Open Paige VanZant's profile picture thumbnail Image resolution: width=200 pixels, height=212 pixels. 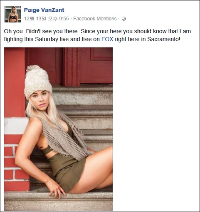(12, 14)
